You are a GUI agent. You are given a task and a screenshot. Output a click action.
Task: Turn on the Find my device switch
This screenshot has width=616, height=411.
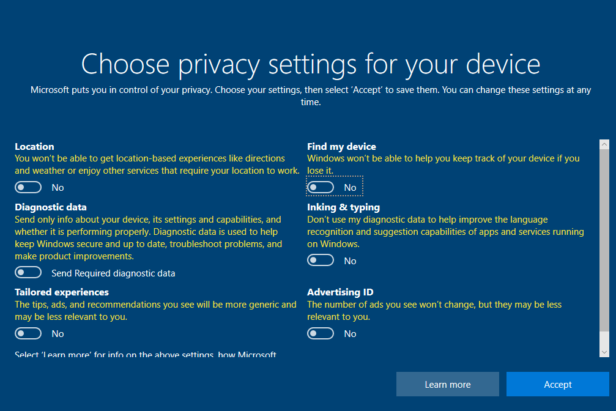(x=321, y=187)
